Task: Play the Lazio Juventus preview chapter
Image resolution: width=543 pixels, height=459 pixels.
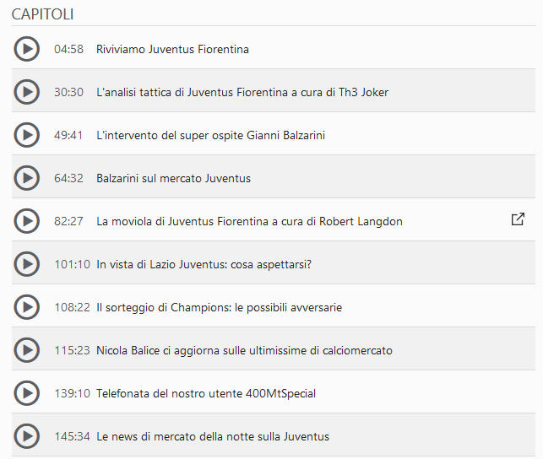Action: tap(27, 264)
